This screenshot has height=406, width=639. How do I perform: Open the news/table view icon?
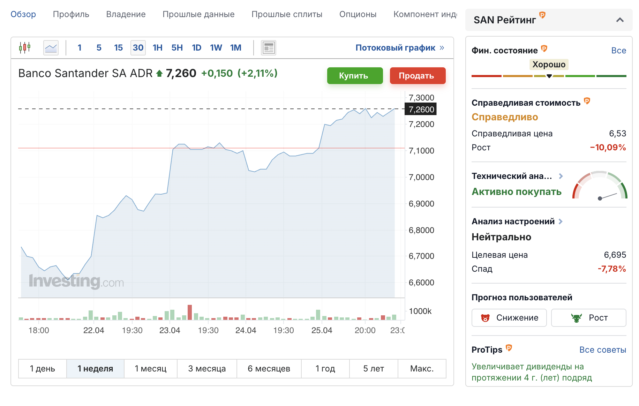[269, 48]
